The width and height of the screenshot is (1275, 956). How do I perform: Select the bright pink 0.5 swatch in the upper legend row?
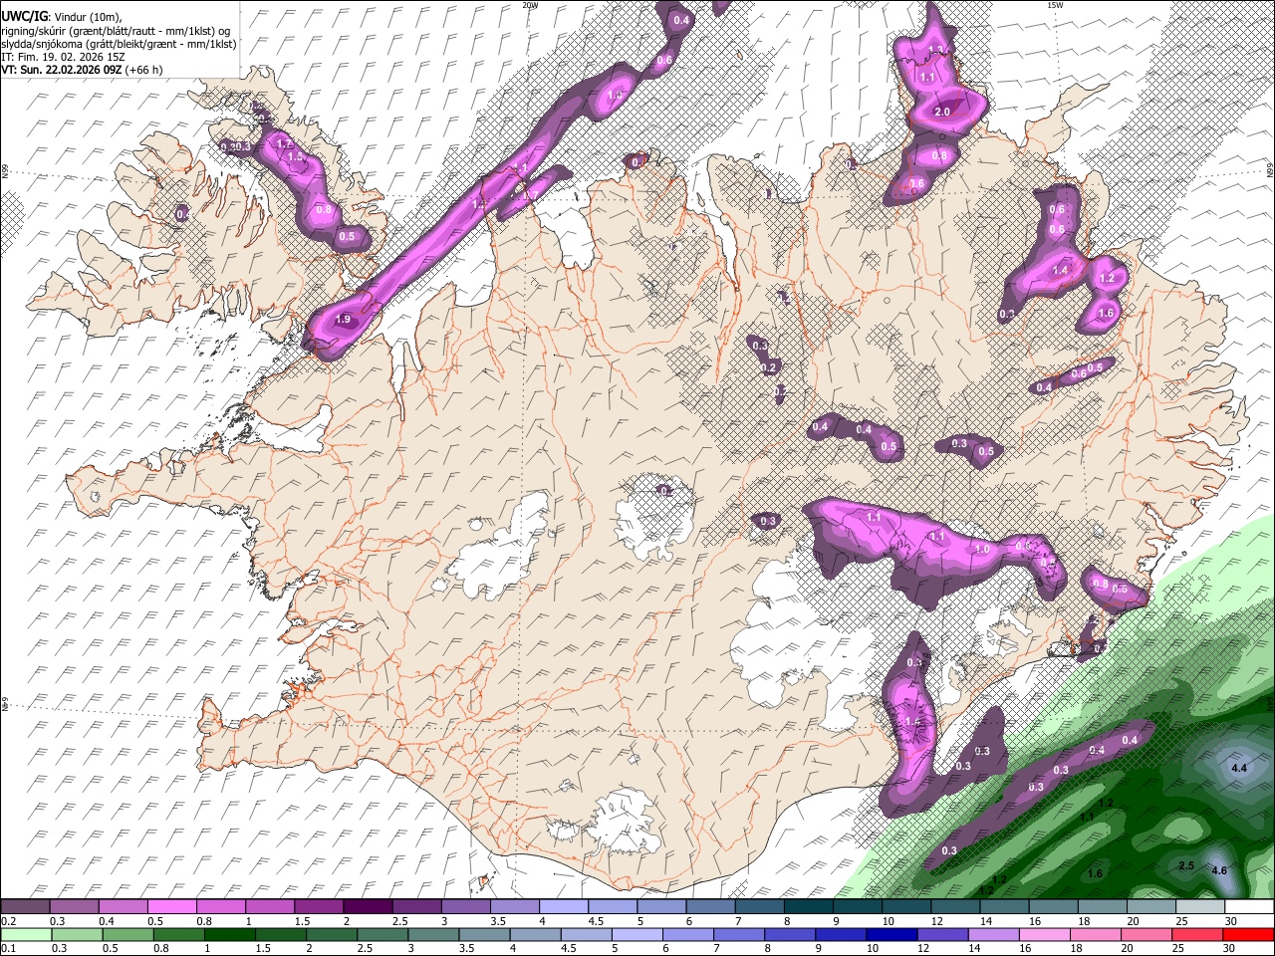click(171, 907)
